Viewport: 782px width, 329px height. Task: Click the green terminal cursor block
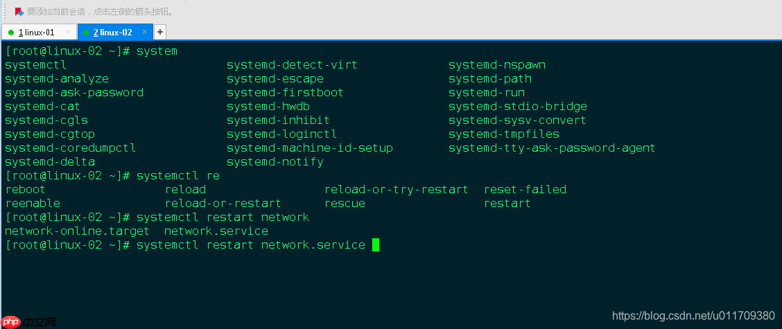pos(376,244)
